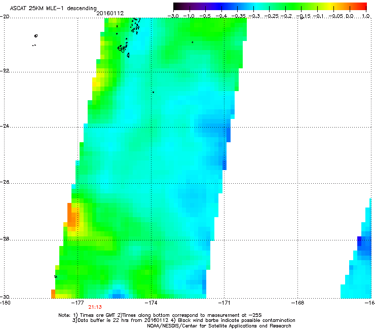Click the latitude axis label "-28"
Screen dimensions: 375x329
coord(5,239)
